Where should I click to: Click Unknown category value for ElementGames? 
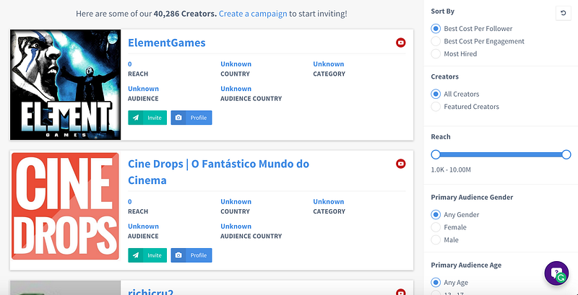click(329, 64)
